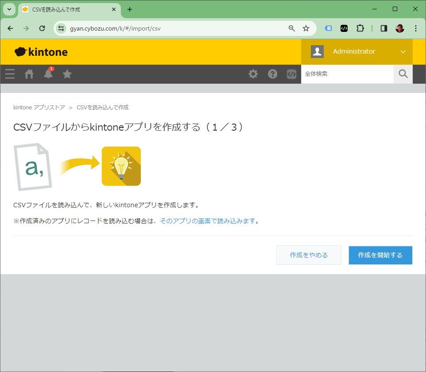This screenshot has width=426, height=372.
Task: Maximize the browser window
Action: tap(395, 9)
